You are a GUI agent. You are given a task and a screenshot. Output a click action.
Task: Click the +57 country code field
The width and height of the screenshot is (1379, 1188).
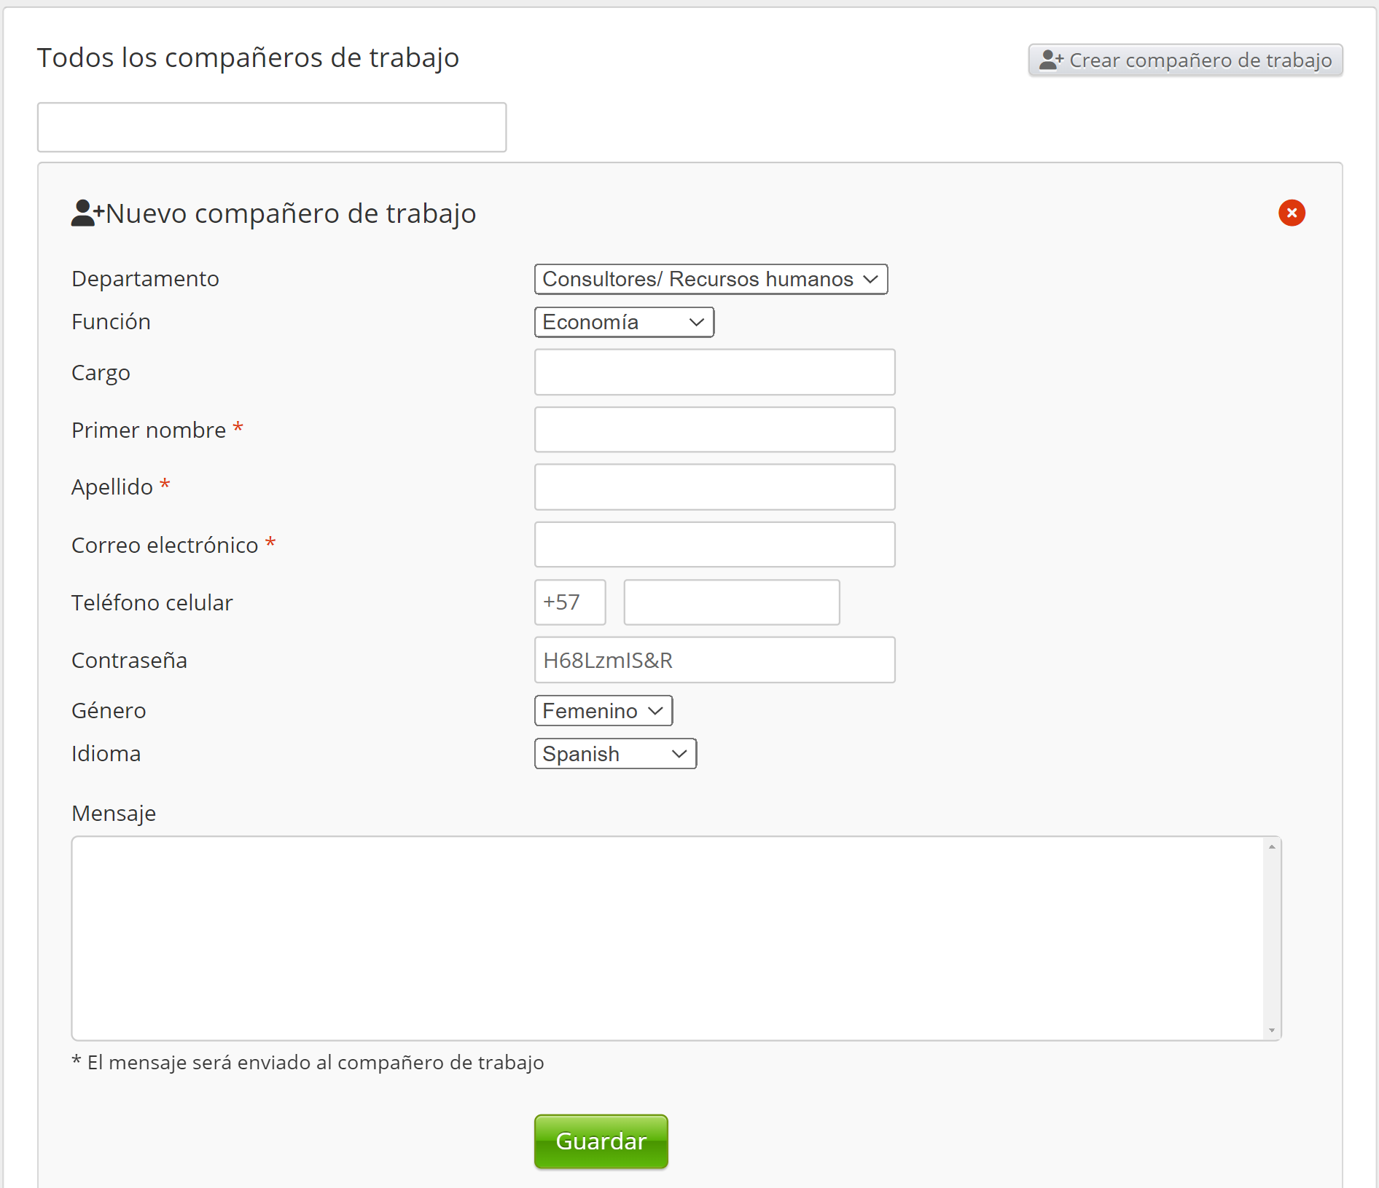pos(570,602)
